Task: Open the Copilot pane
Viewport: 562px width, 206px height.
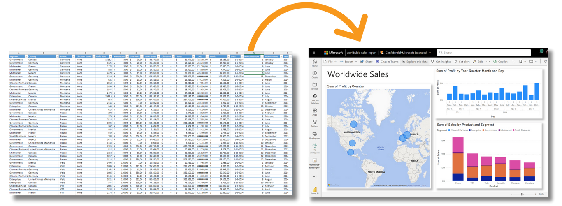Action: [x=500, y=62]
